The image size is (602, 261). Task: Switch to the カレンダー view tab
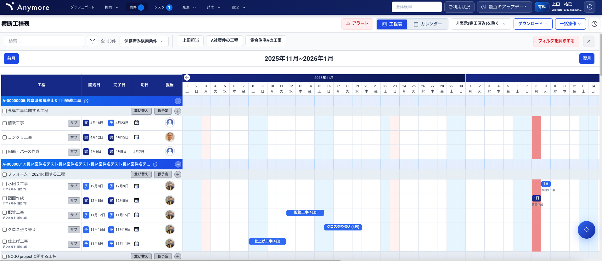[x=428, y=24]
